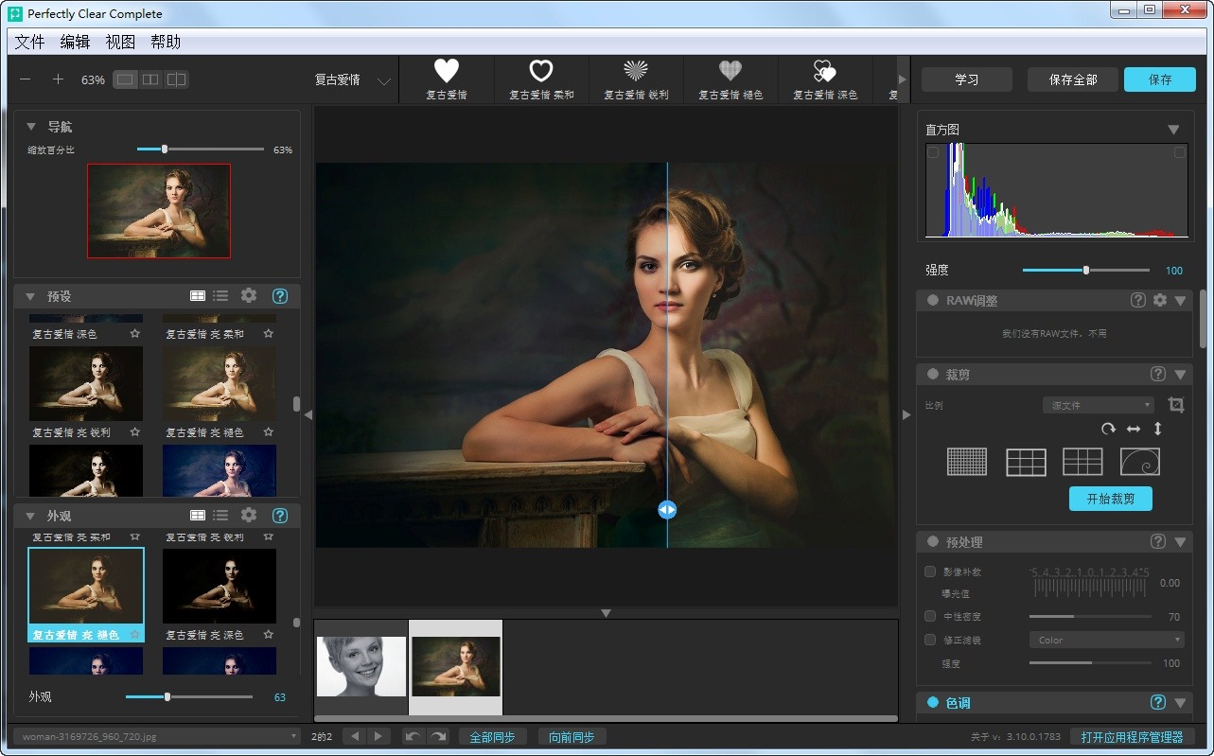Collapse the 导航 panel

click(x=31, y=127)
